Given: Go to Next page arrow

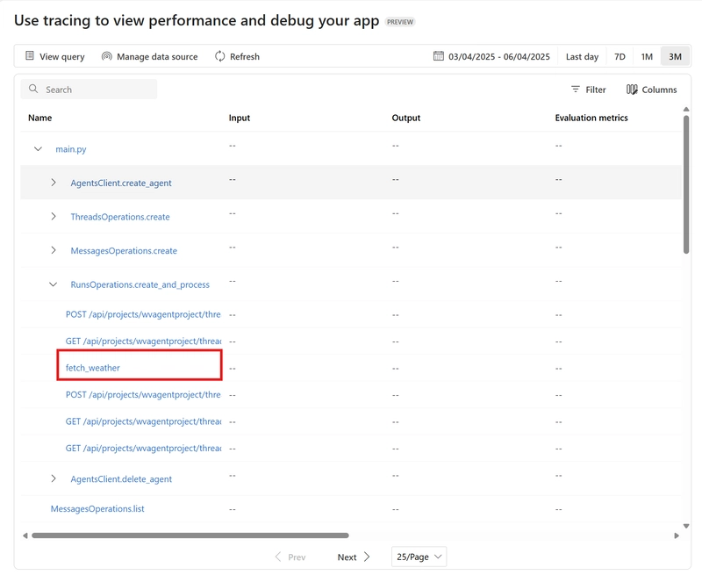Looking at the screenshot, I should (x=367, y=557).
